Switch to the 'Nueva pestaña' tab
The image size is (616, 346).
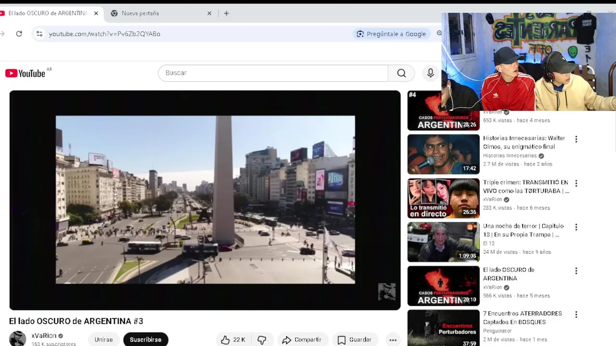pos(160,13)
